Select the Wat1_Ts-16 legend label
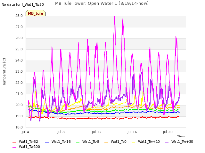This screenshot has height=153, width=205. 61,142
